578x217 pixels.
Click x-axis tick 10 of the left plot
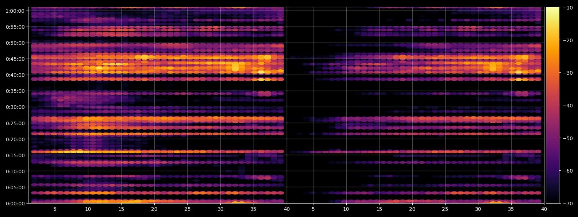tap(88, 209)
